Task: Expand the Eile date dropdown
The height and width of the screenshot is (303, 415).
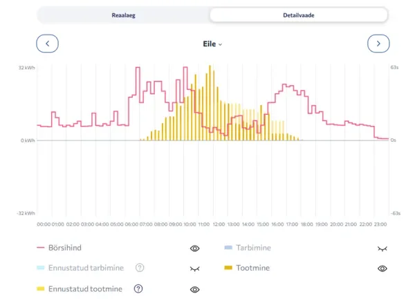Action: click(x=211, y=44)
